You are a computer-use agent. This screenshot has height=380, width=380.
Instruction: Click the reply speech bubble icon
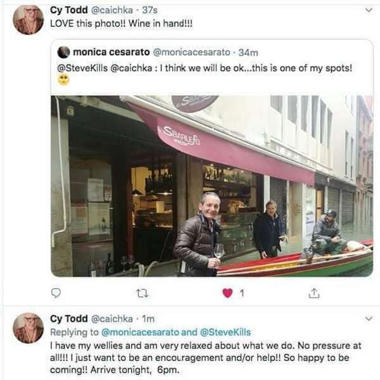click(x=56, y=293)
